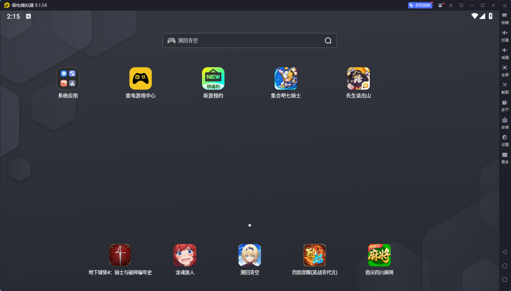Open the user account icon
The image size is (511, 291).
tap(440, 5)
